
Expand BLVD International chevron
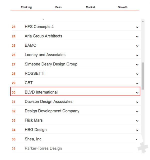click(137, 93)
